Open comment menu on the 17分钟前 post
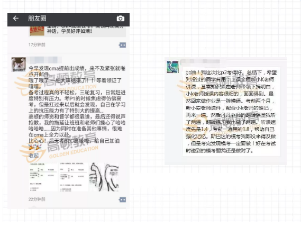The width and height of the screenshot is (301, 236). (x=122, y=45)
